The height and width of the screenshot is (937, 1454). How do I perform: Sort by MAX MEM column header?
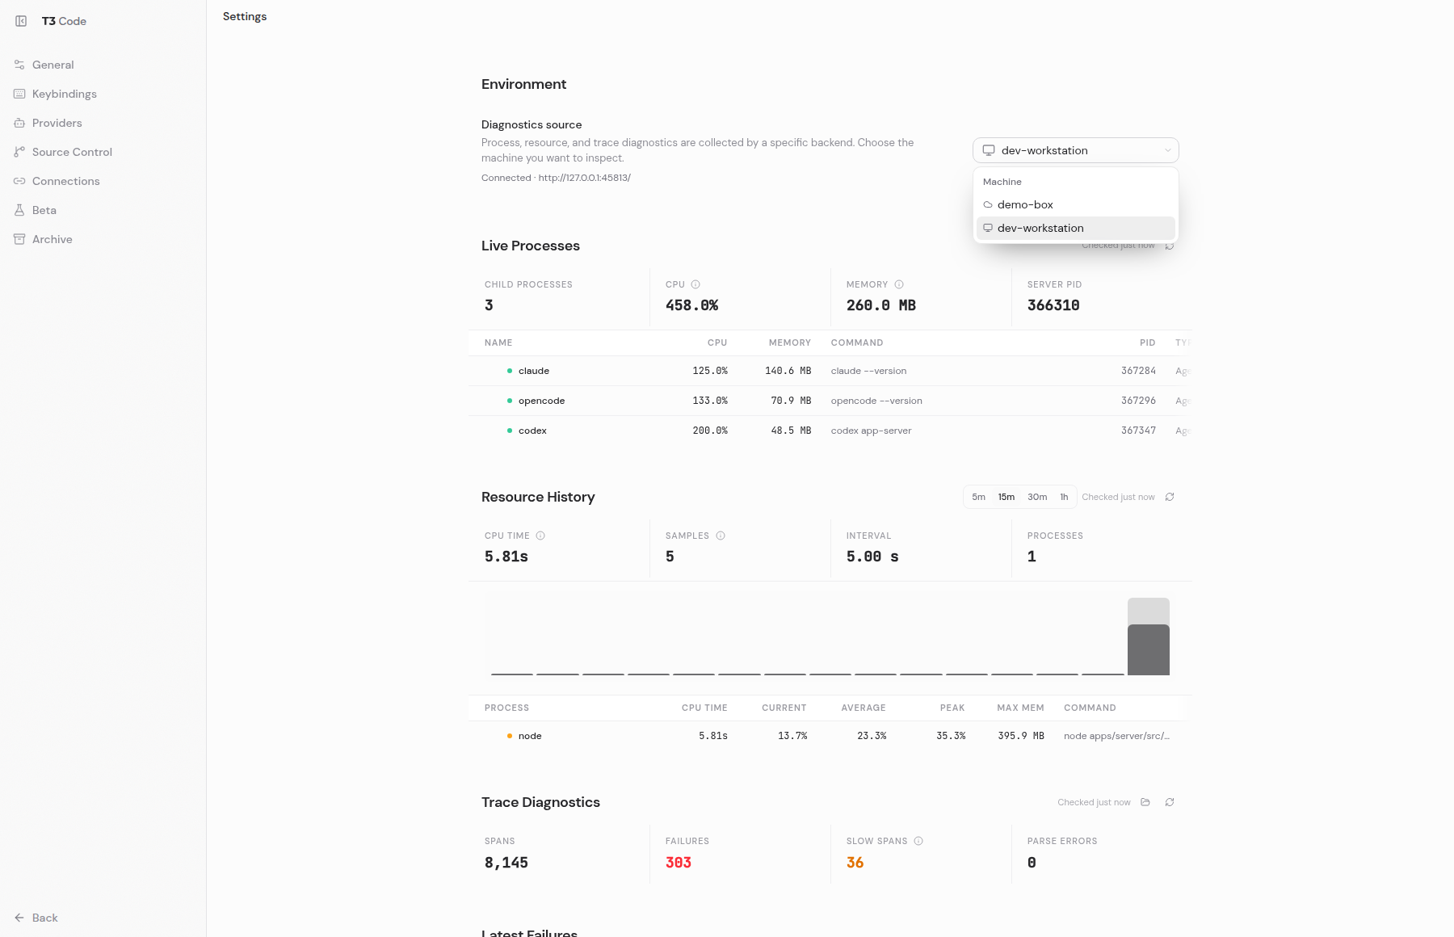coord(1020,708)
